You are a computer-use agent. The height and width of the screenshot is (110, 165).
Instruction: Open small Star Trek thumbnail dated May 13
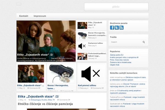tap(82, 25)
